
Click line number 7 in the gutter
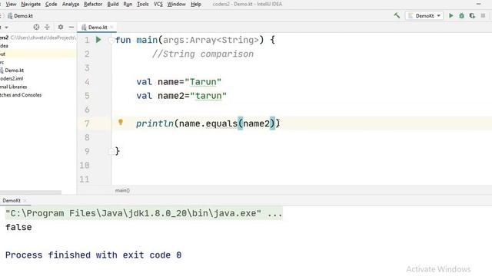point(87,123)
